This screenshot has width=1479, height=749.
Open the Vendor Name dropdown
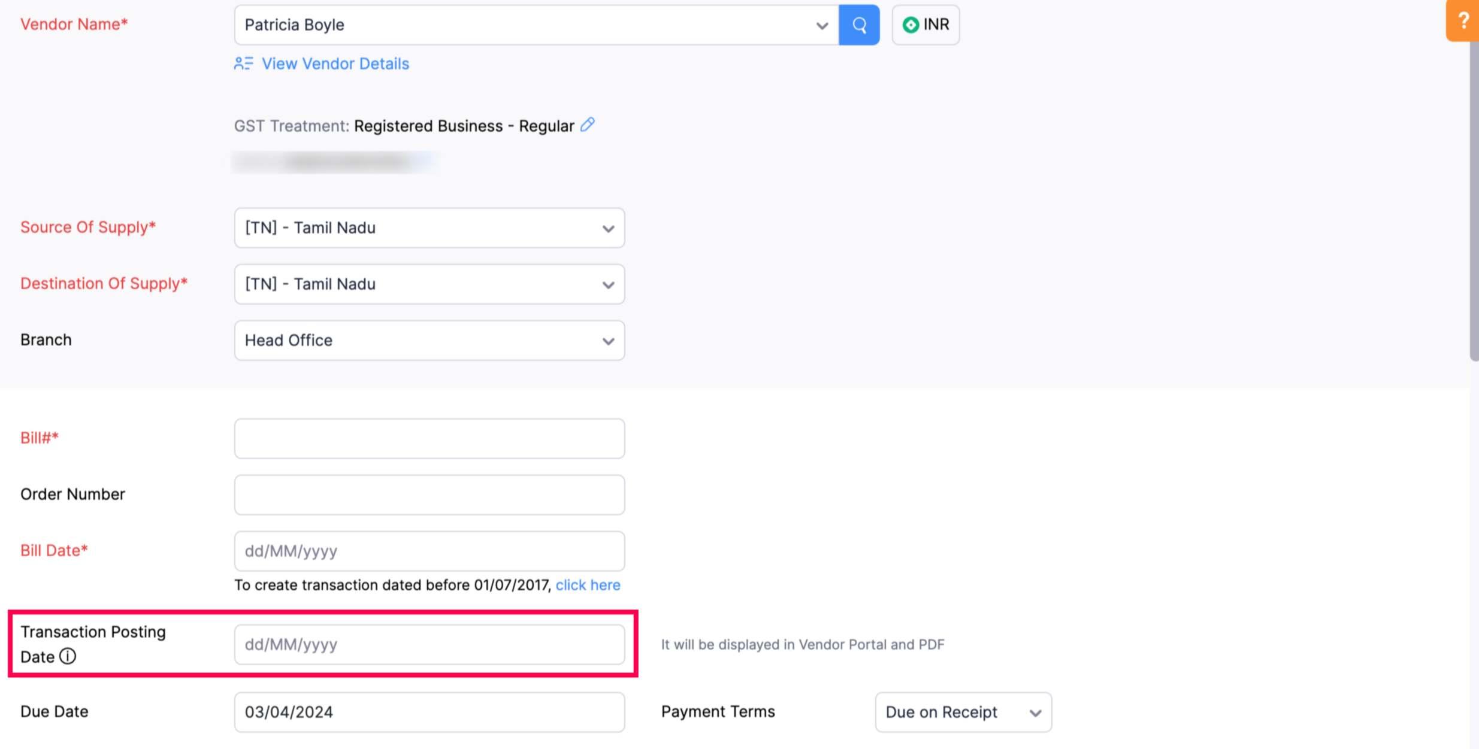coord(823,25)
